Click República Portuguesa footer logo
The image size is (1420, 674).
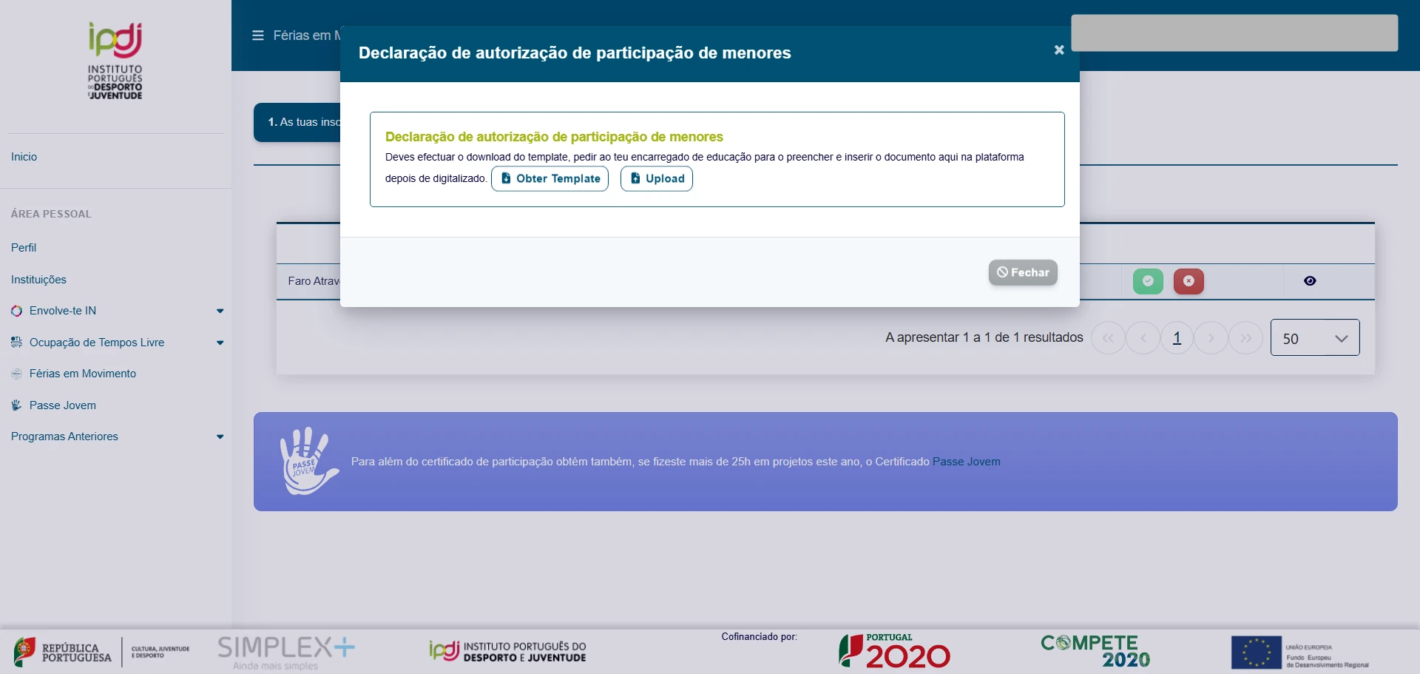tap(101, 652)
